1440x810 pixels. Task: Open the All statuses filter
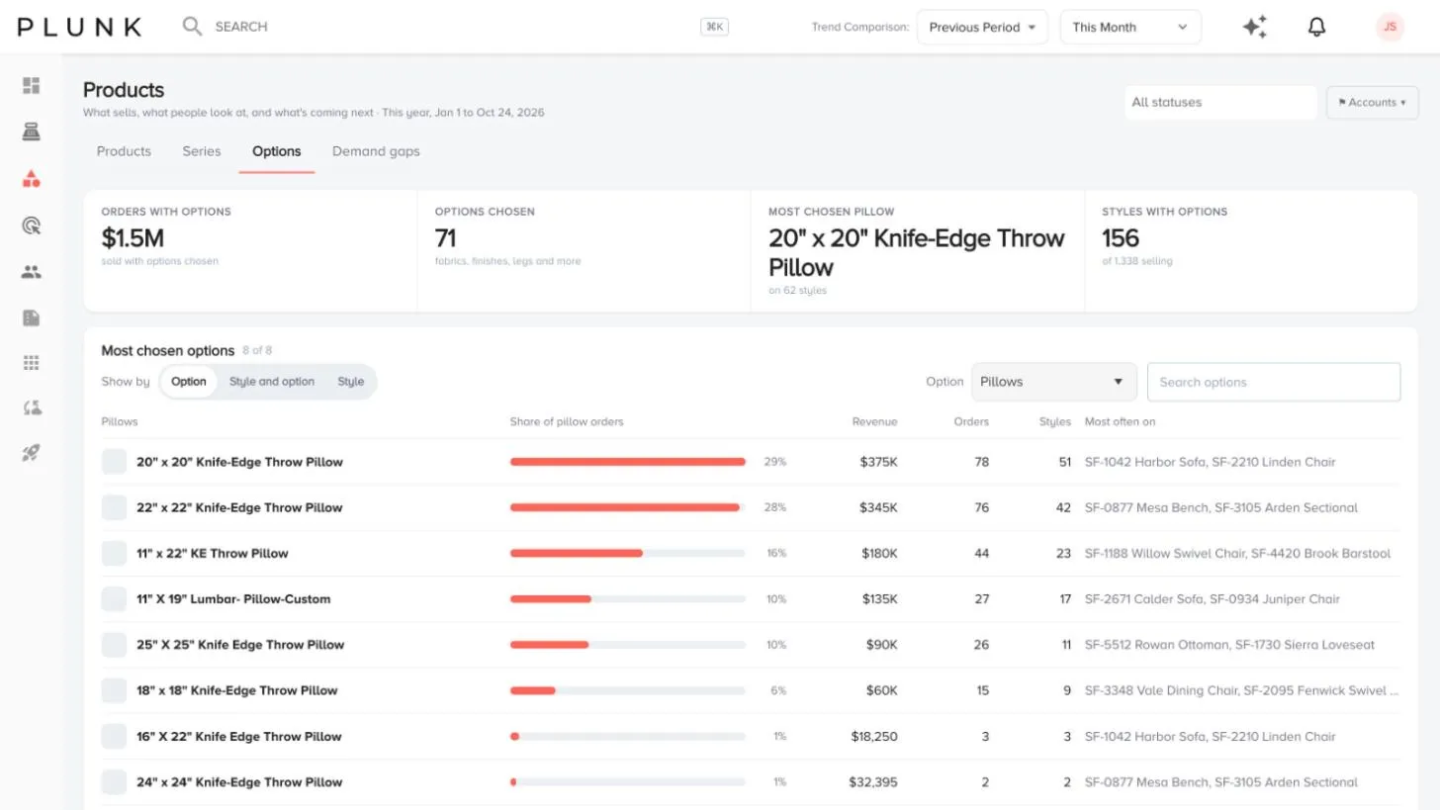[x=1220, y=102]
